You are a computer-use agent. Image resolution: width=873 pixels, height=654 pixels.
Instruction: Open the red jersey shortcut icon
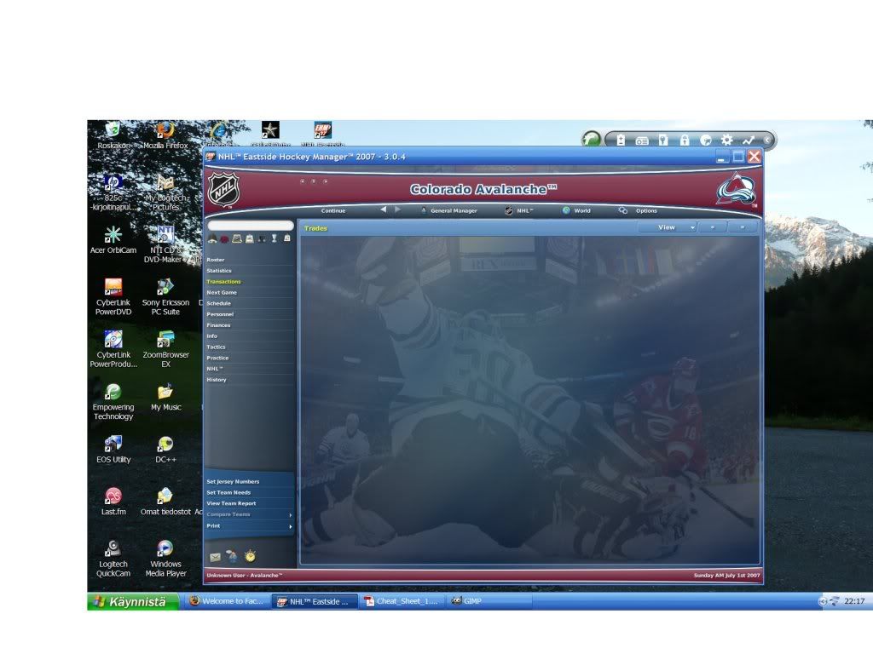point(224,239)
